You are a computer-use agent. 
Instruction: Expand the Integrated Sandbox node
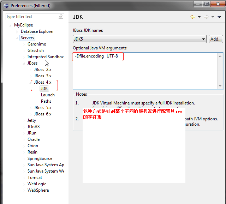pyautogui.click(x=24, y=57)
